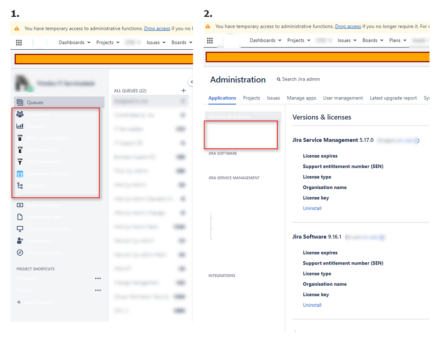Click Drop access link in screenshot 1

pyautogui.click(x=157, y=29)
